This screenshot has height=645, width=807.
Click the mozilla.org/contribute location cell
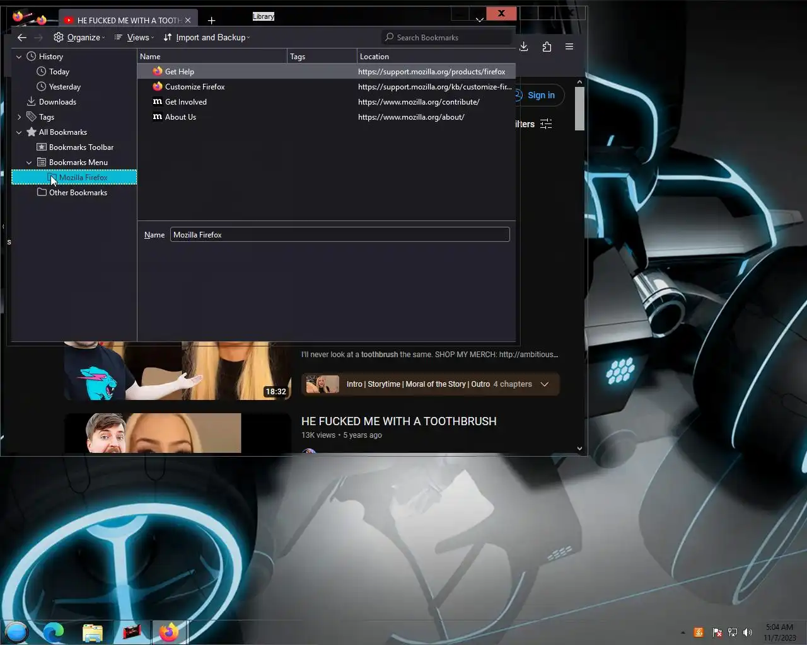coord(419,102)
